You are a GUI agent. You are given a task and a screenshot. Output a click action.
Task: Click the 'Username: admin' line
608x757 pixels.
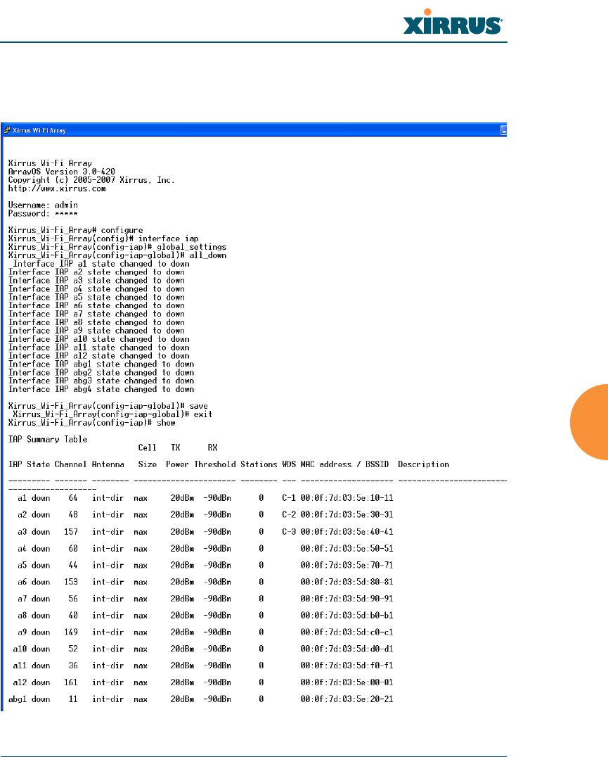pyautogui.click(x=43, y=205)
